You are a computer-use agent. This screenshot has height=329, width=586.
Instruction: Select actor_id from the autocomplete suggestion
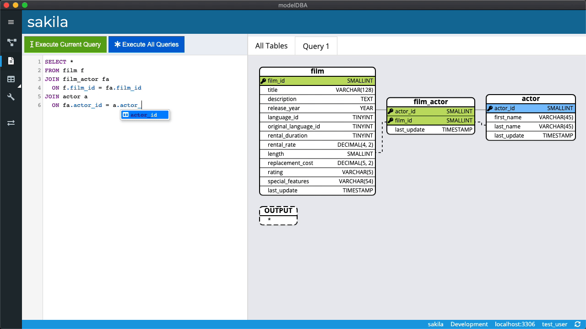145,115
